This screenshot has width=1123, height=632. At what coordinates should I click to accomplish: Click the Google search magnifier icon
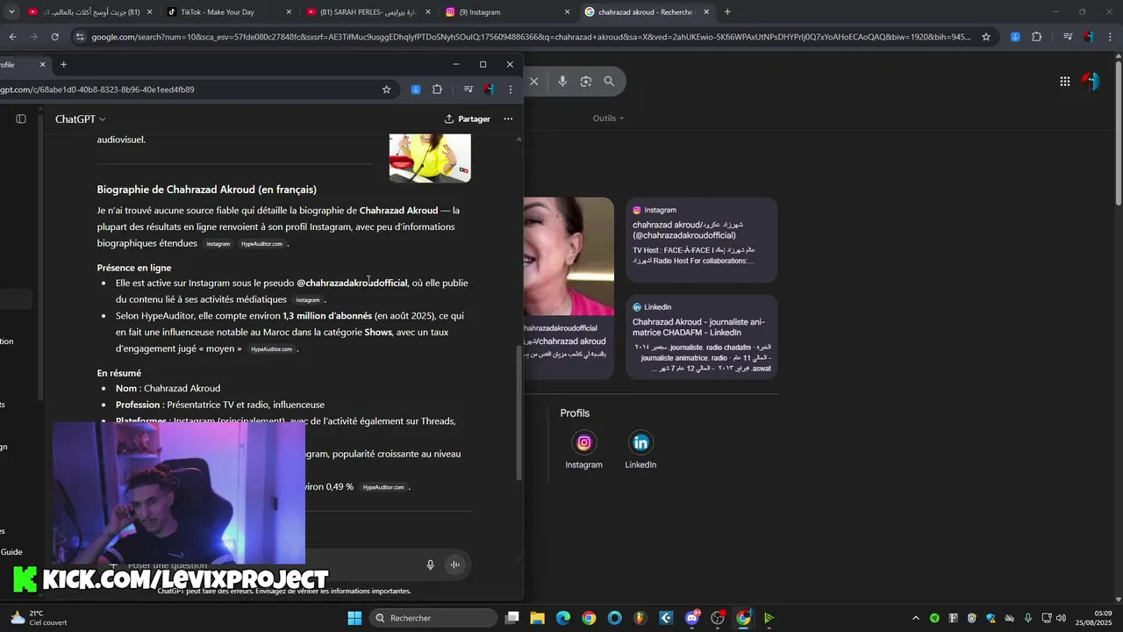point(609,81)
